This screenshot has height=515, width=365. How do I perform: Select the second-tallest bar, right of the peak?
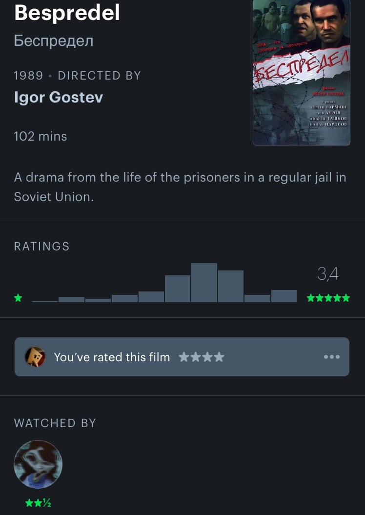231,286
